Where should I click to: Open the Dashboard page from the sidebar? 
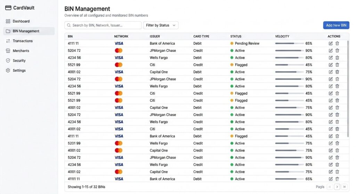(21, 21)
